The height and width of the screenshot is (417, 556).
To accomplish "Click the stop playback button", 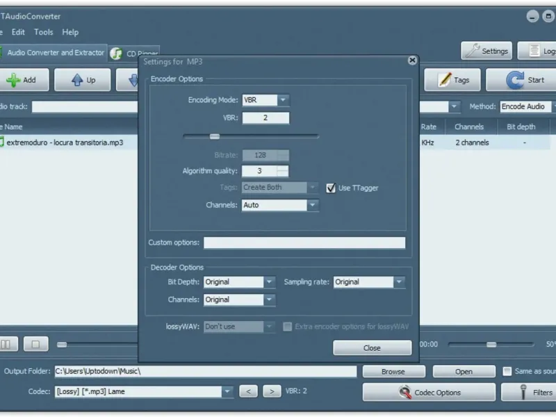I will tap(36, 344).
